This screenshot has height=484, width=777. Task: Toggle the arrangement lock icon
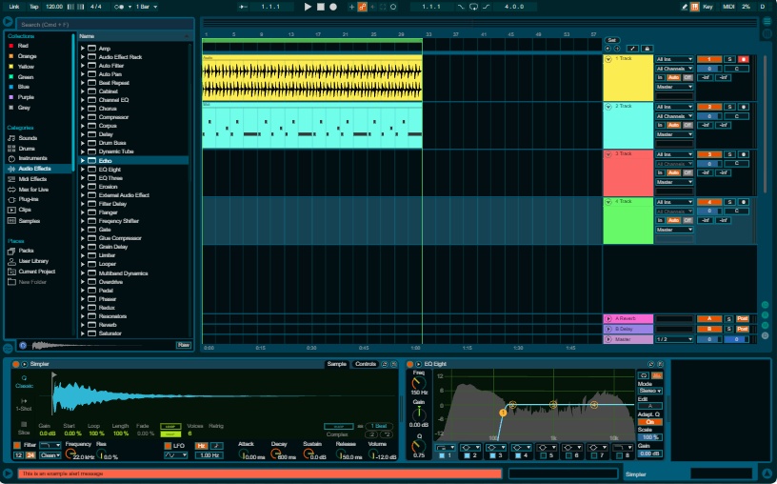(x=647, y=49)
